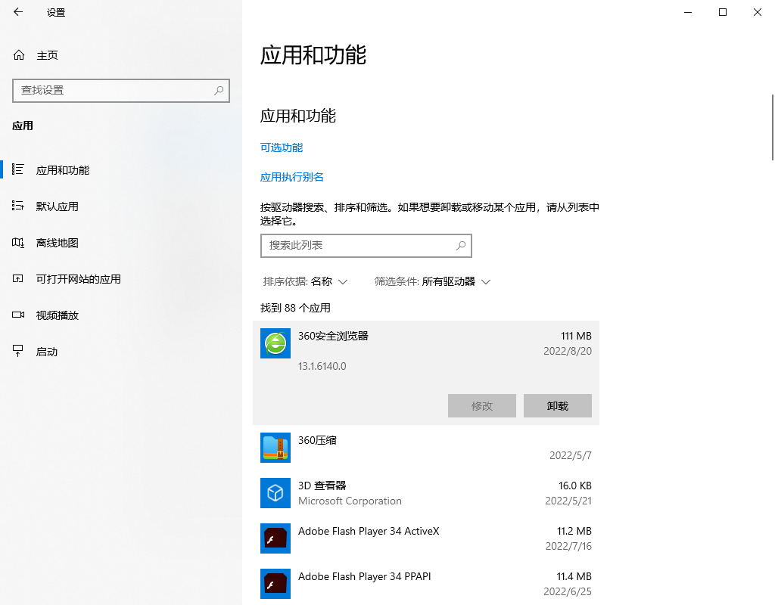The image size is (775, 605).
Task: Open the 可选功能 link
Action: click(x=282, y=147)
